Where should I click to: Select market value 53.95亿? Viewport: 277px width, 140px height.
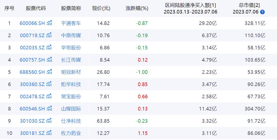coord(256,72)
